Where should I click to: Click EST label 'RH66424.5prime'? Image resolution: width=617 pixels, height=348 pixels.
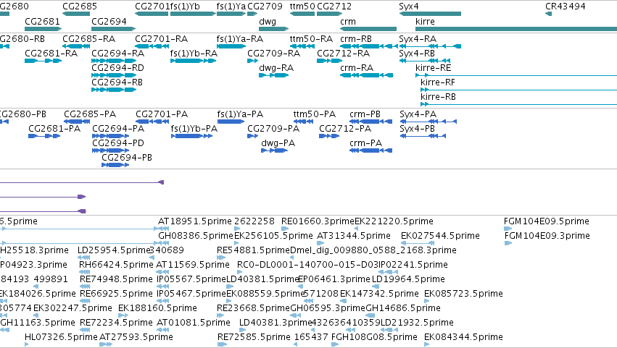[x=116, y=265]
